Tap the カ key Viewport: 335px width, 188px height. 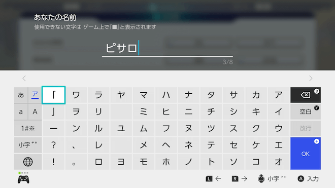[256, 95]
